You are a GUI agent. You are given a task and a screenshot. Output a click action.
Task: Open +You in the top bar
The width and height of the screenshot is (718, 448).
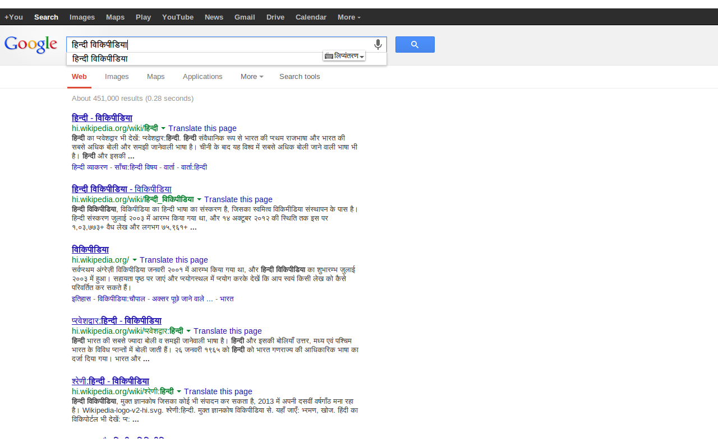[13, 17]
